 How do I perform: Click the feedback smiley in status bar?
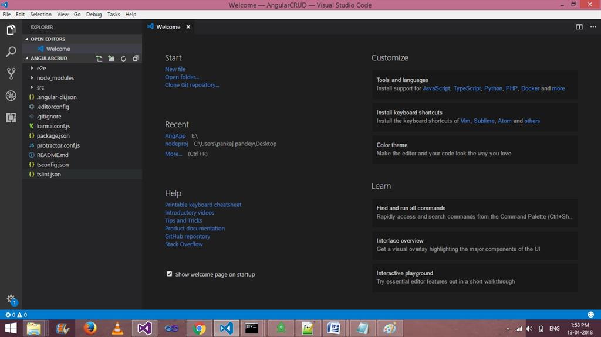590,315
